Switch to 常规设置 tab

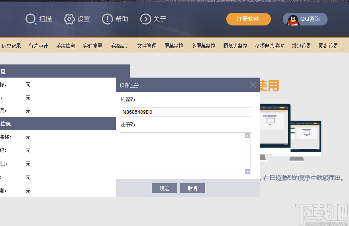(301, 46)
